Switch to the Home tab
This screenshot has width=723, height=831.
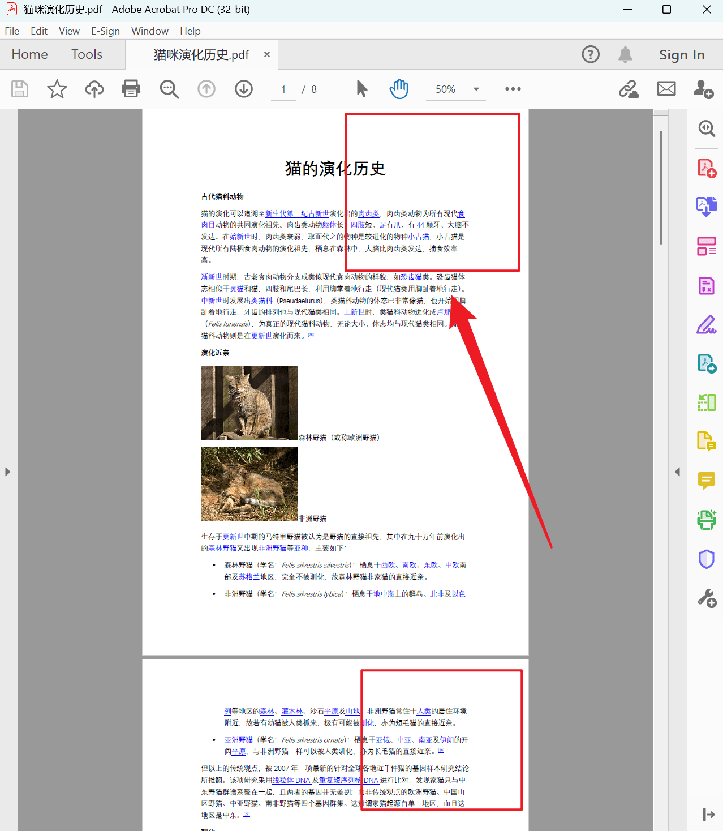(29, 54)
